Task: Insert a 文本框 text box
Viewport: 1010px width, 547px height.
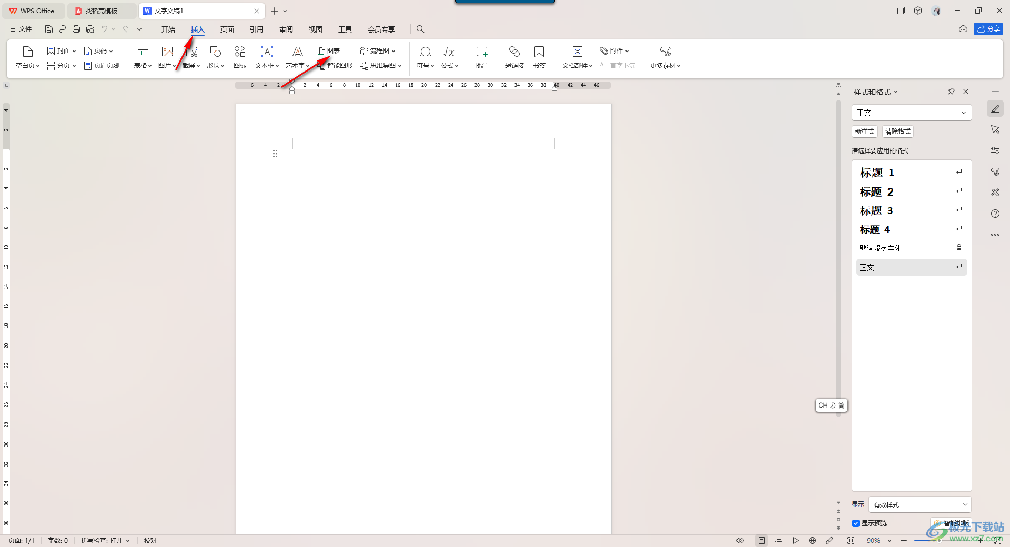Action: (x=267, y=57)
